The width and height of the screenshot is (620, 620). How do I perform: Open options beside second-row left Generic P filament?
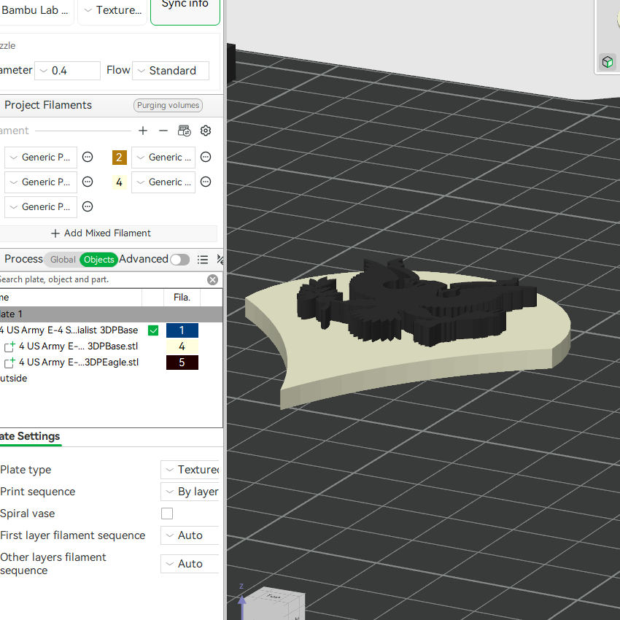pyautogui.click(x=88, y=182)
